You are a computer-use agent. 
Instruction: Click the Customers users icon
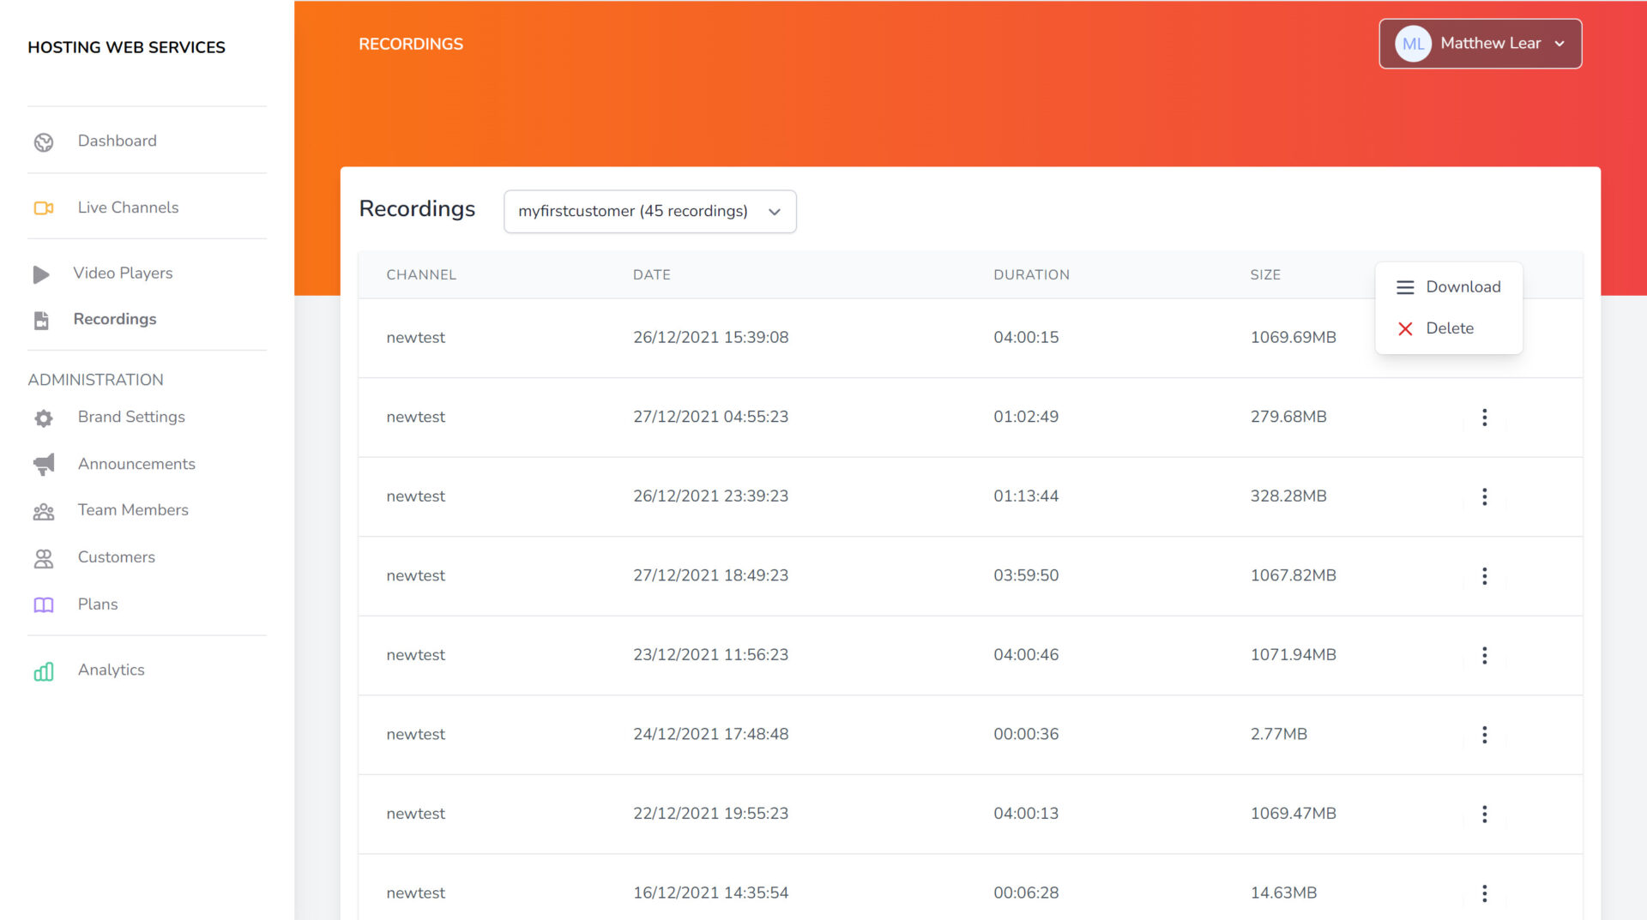(x=44, y=559)
